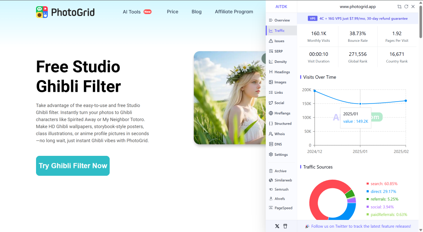
Task: Toggle the social legend entry
Action: click(x=380, y=207)
